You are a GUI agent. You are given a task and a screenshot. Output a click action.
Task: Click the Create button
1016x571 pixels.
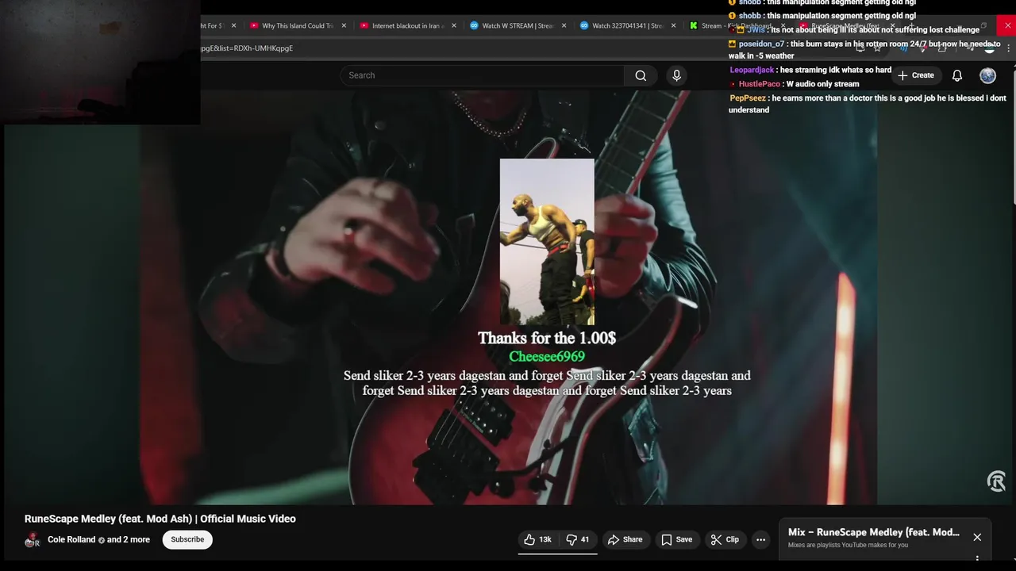[916, 75]
